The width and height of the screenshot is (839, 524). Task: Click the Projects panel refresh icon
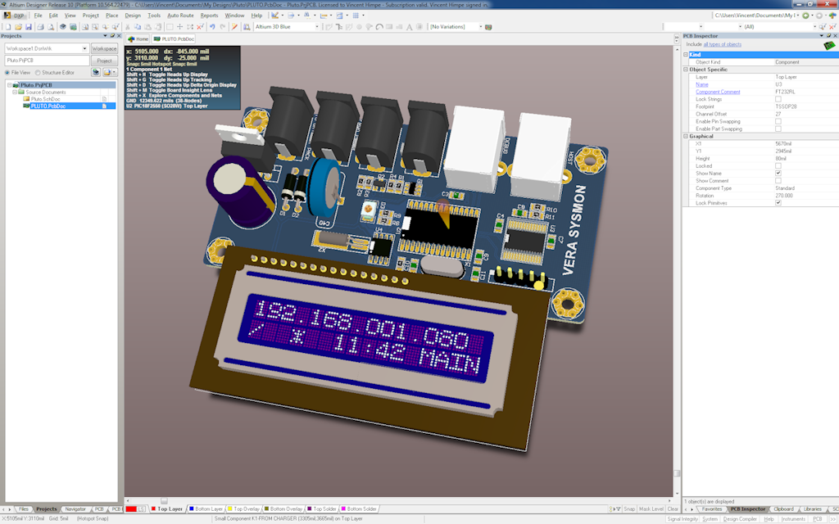point(96,72)
